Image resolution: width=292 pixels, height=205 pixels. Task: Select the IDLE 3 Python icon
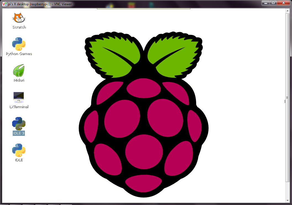click(x=19, y=123)
